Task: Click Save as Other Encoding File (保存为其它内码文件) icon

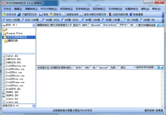Action: (x=82, y=14)
